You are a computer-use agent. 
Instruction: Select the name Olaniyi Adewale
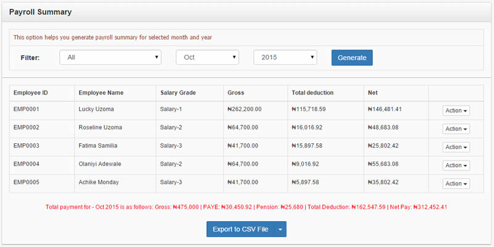click(x=100, y=164)
